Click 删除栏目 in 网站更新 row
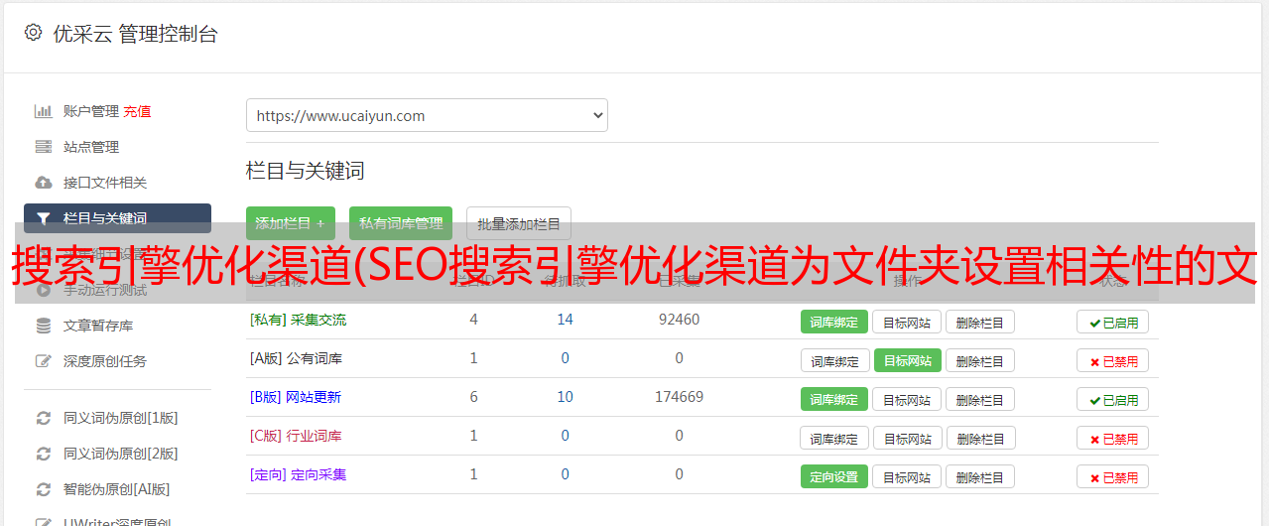This screenshot has width=1269, height=526. (979, 399)
